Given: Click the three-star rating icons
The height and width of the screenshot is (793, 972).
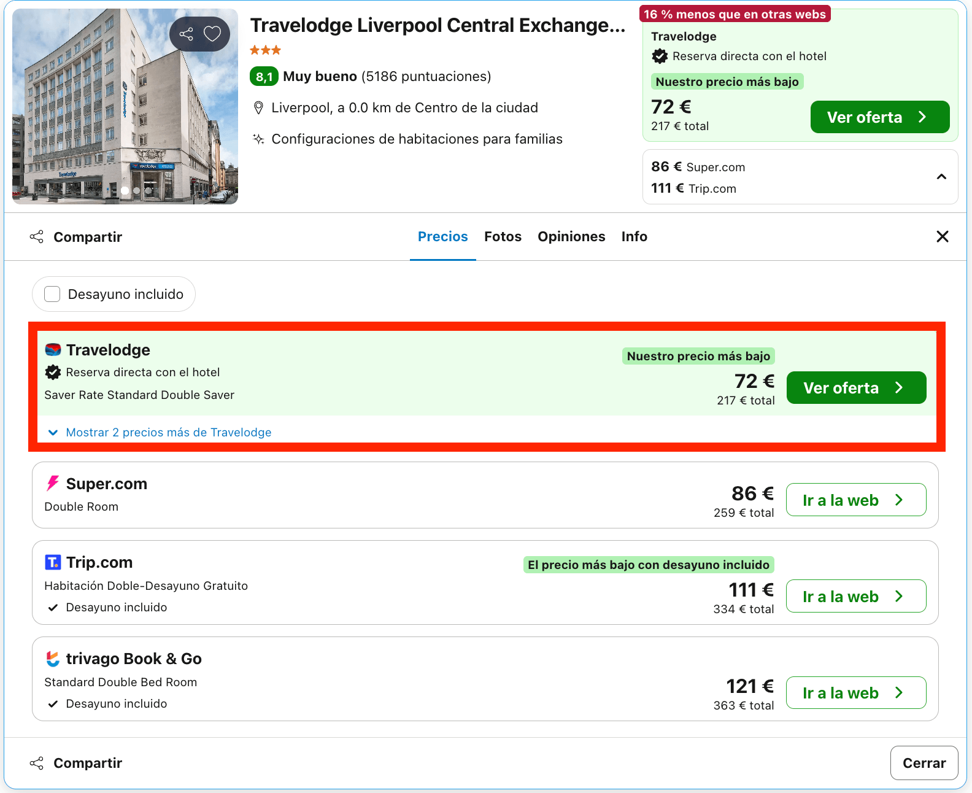Looking at the screenshot, I should pos(265,50).
